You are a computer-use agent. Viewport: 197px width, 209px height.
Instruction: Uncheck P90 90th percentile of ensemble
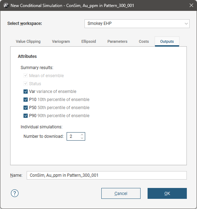coord(26,116)
